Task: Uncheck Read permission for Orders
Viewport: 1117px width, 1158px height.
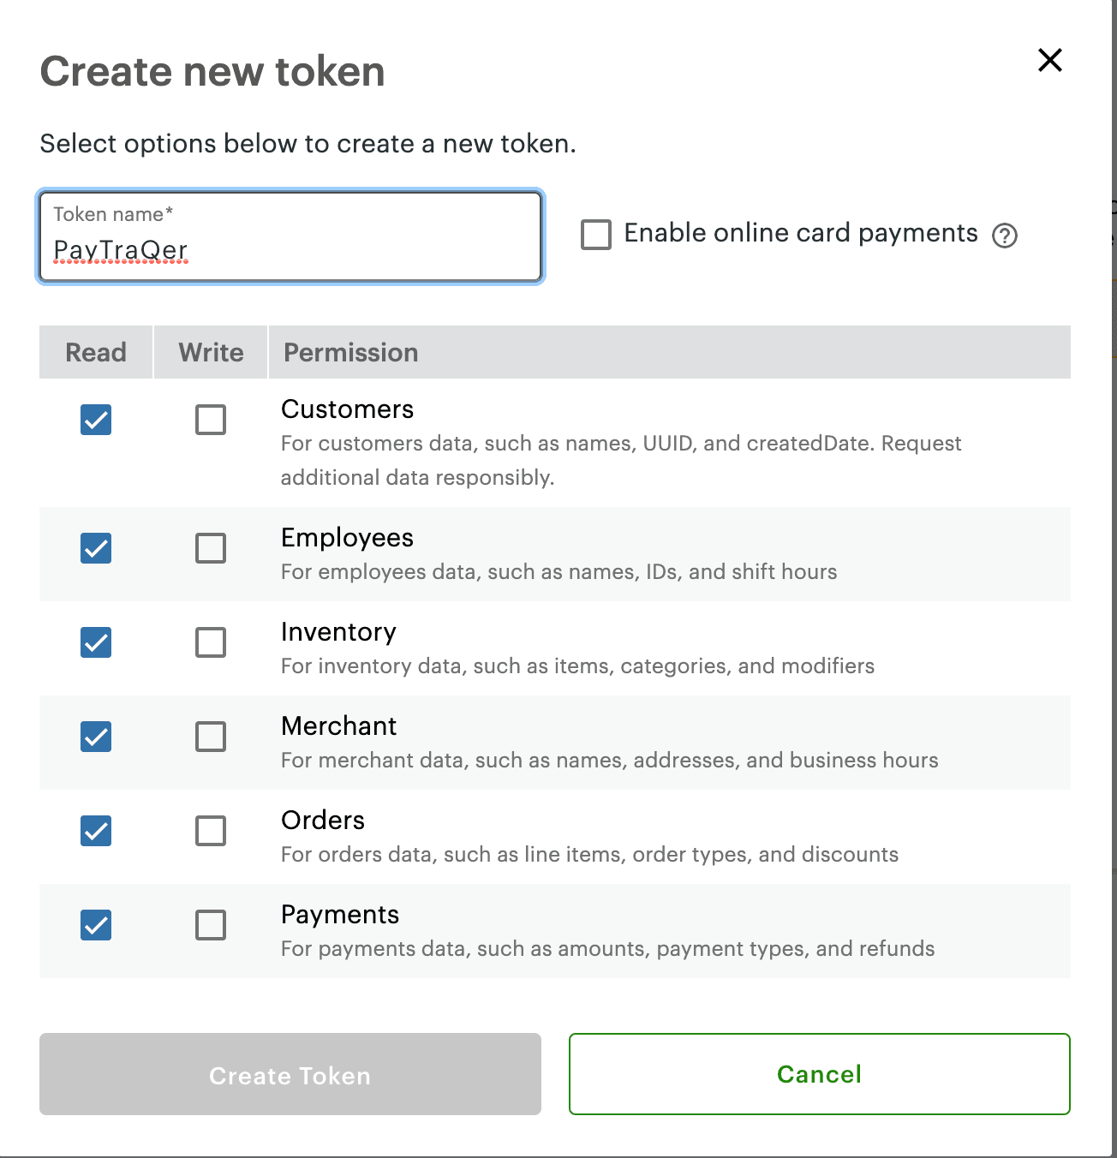Action: tap(95, 831)
